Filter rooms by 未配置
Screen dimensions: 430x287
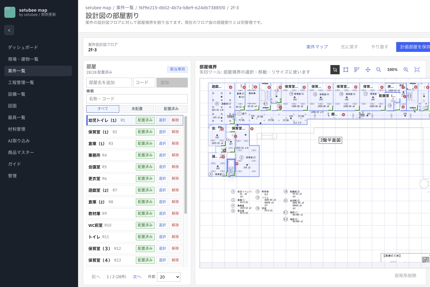137,109
